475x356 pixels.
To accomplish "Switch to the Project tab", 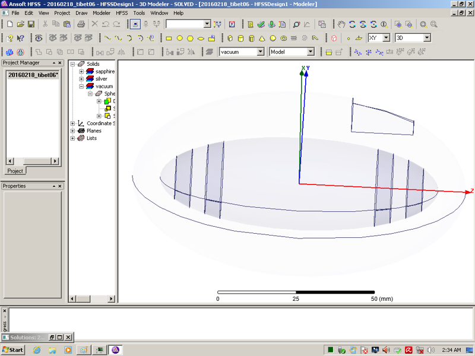I will 15,171.
